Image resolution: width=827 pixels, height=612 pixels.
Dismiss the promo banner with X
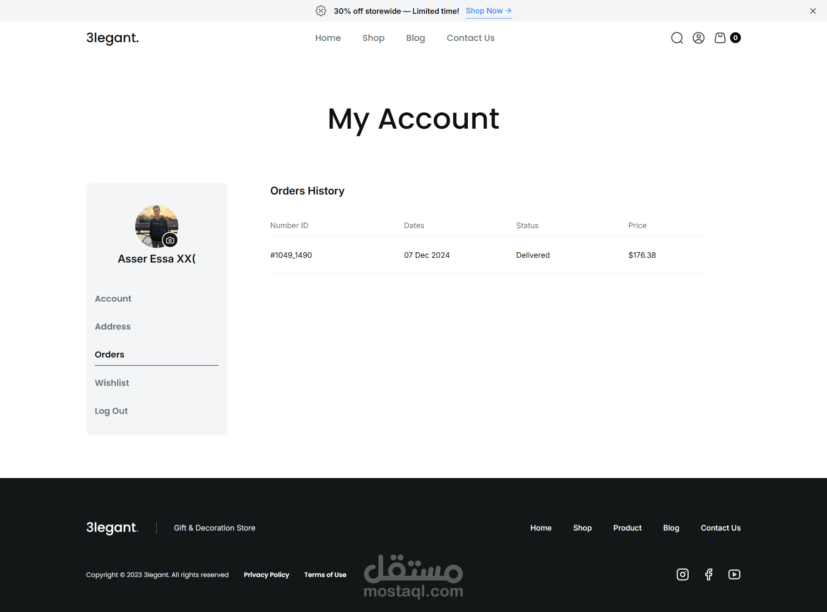[813, 11]
